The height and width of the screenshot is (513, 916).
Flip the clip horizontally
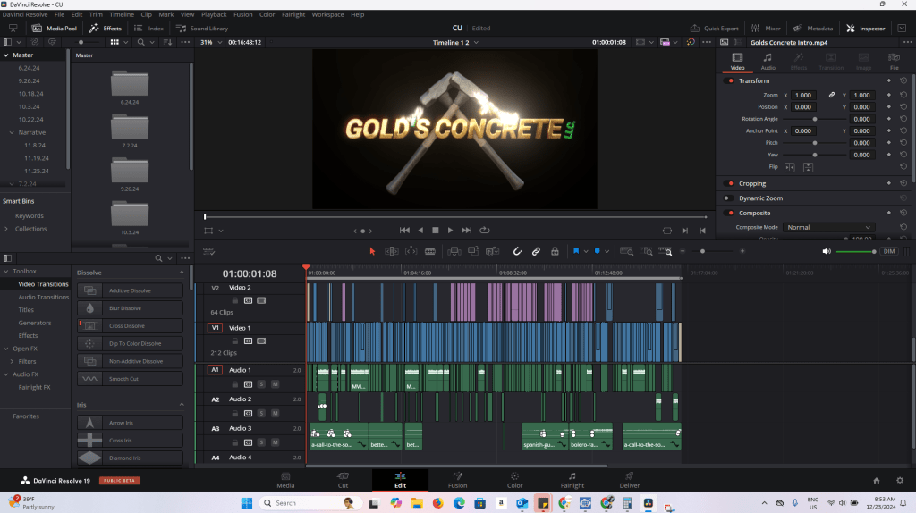pos(789,167)
